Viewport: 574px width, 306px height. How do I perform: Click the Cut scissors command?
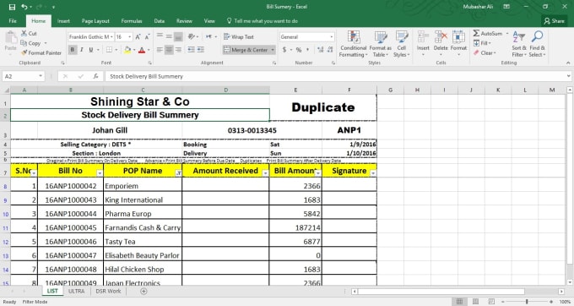29,33
